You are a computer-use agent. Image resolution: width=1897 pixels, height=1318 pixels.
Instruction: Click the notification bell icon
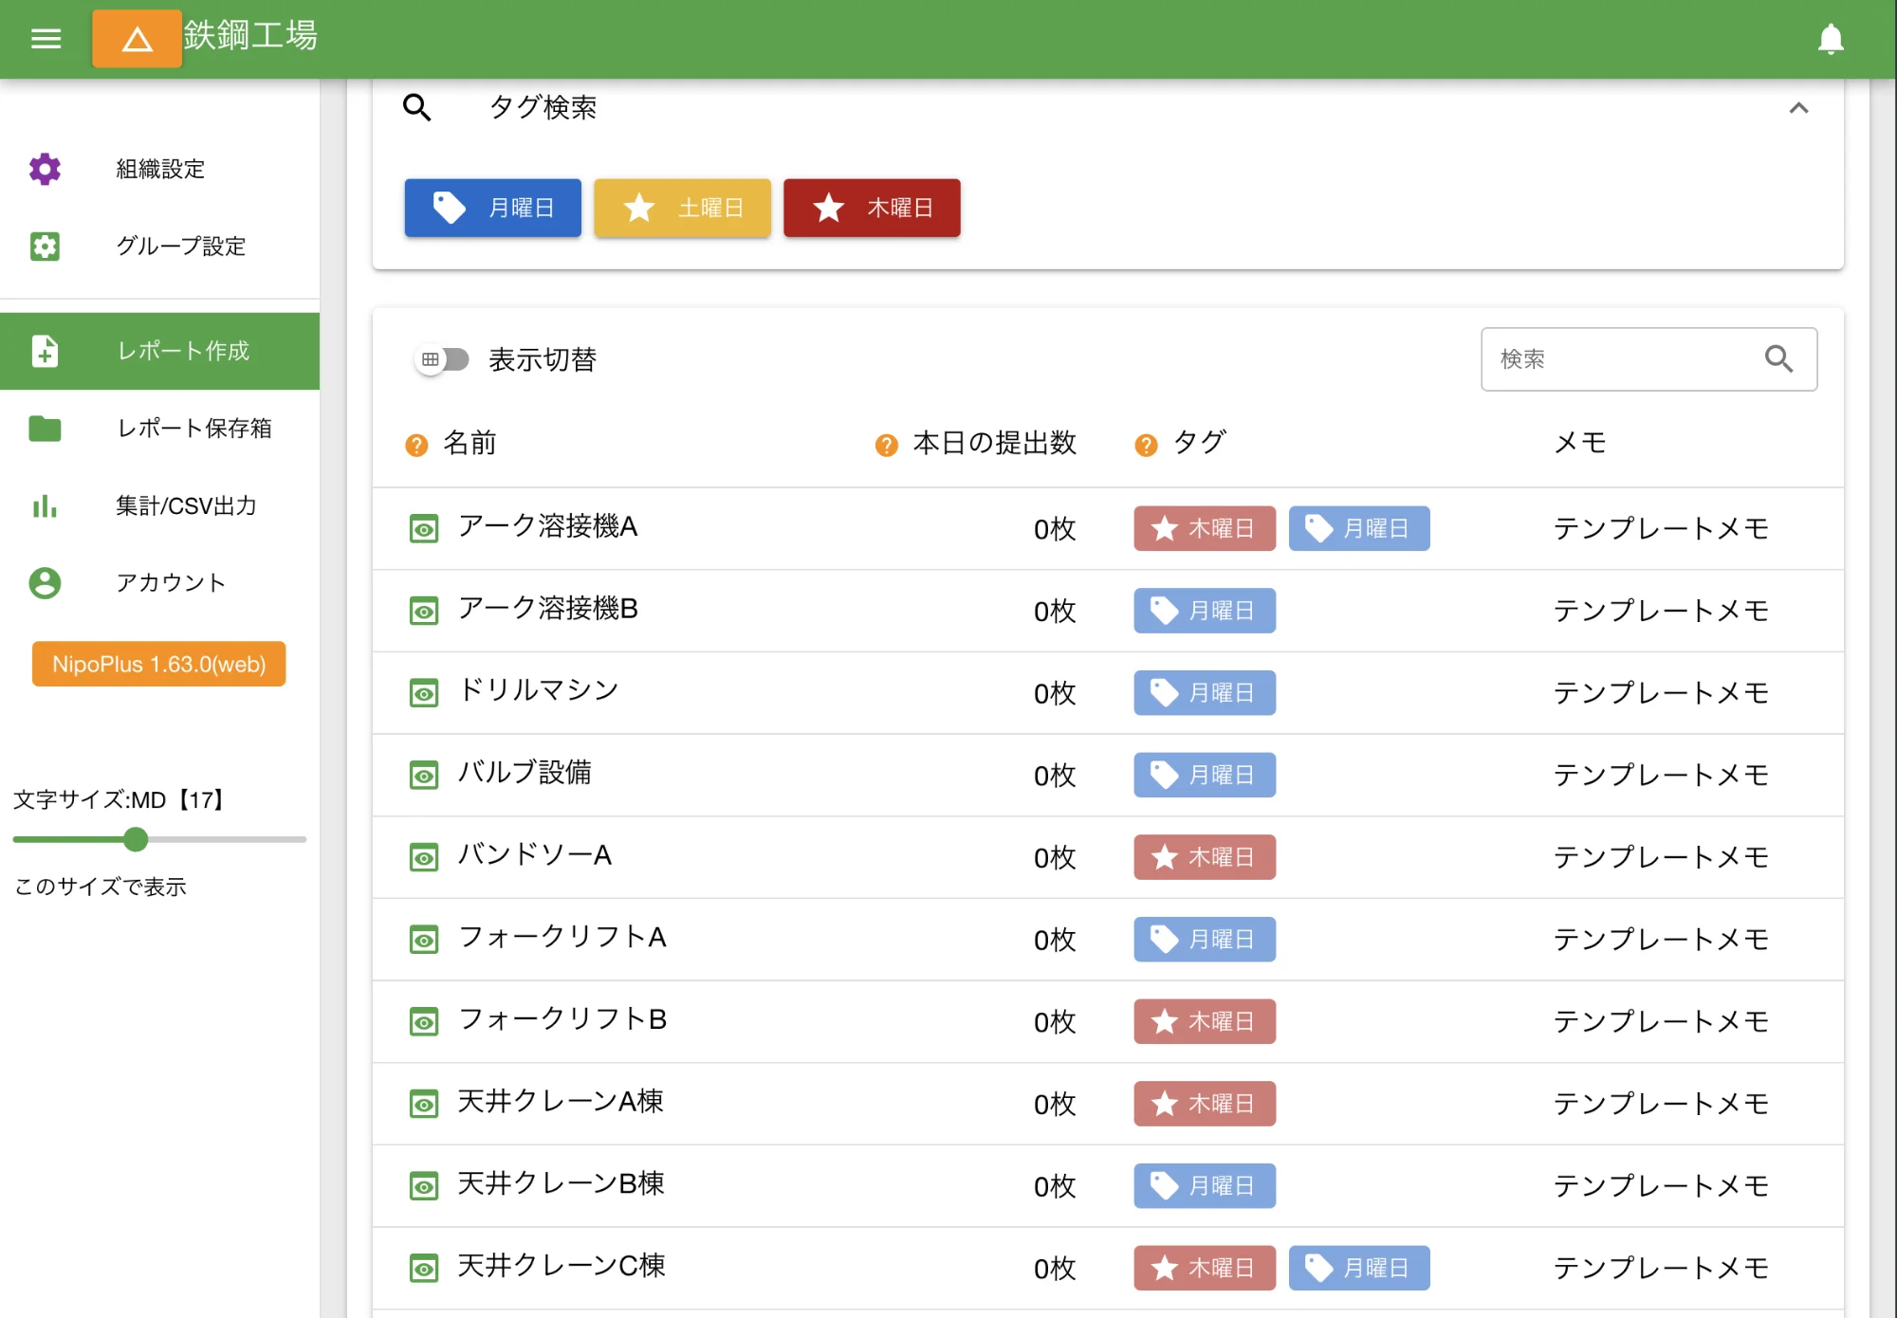click(1830, 39)
